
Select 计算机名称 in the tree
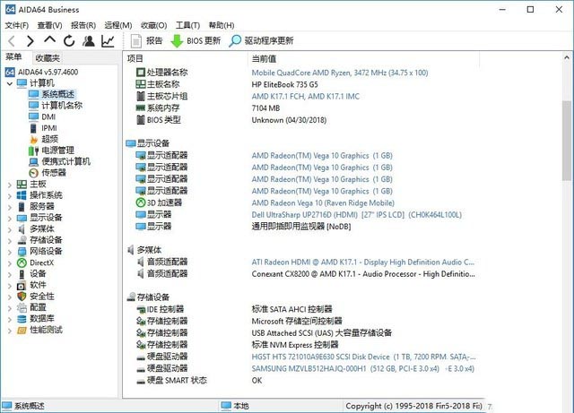pyautogui.click(x=56, y=106)
